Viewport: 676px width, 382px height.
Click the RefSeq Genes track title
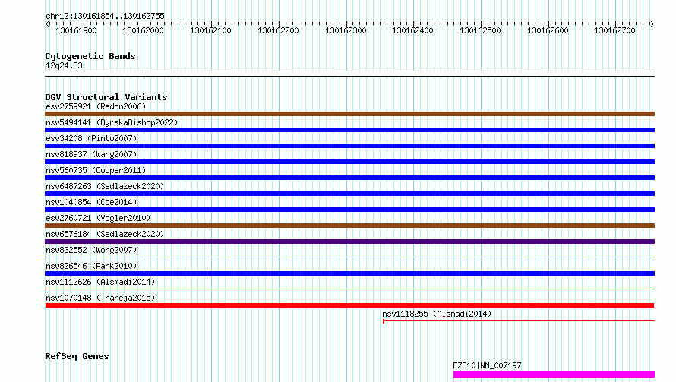77,357
